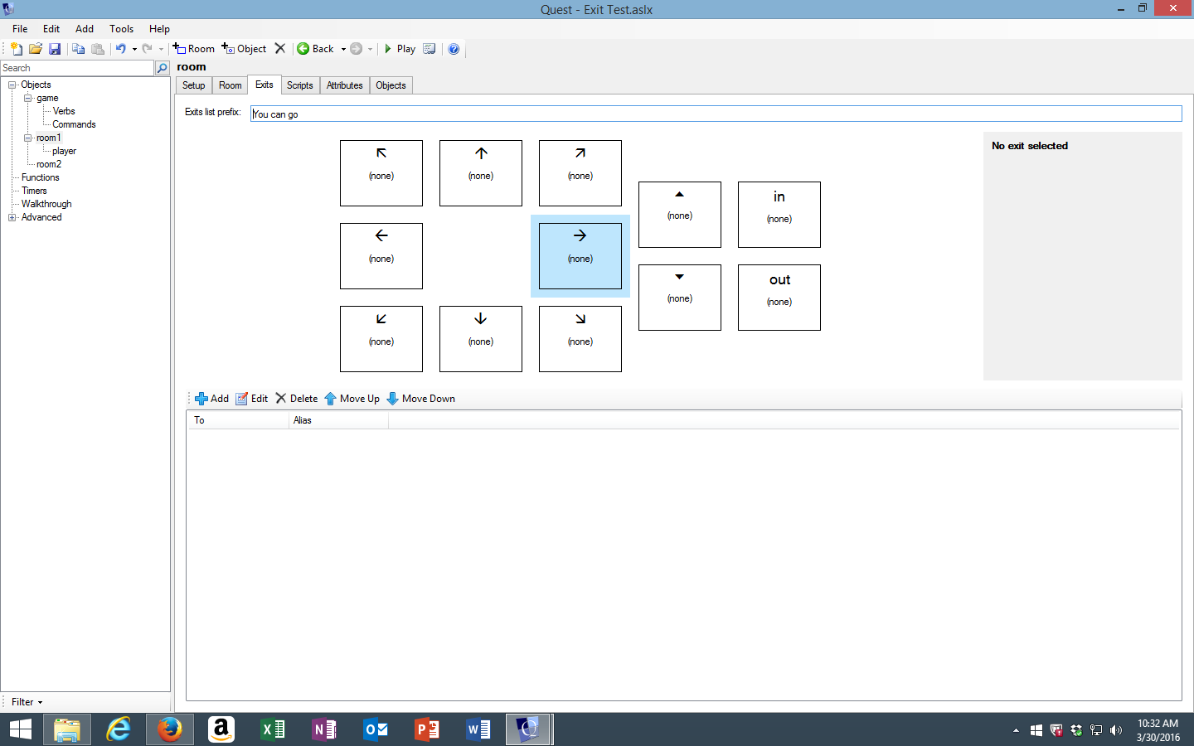The image size is (1194, 746).
Task: Open the Filter dropdown at the bottom left
Action: coord(25,702)
